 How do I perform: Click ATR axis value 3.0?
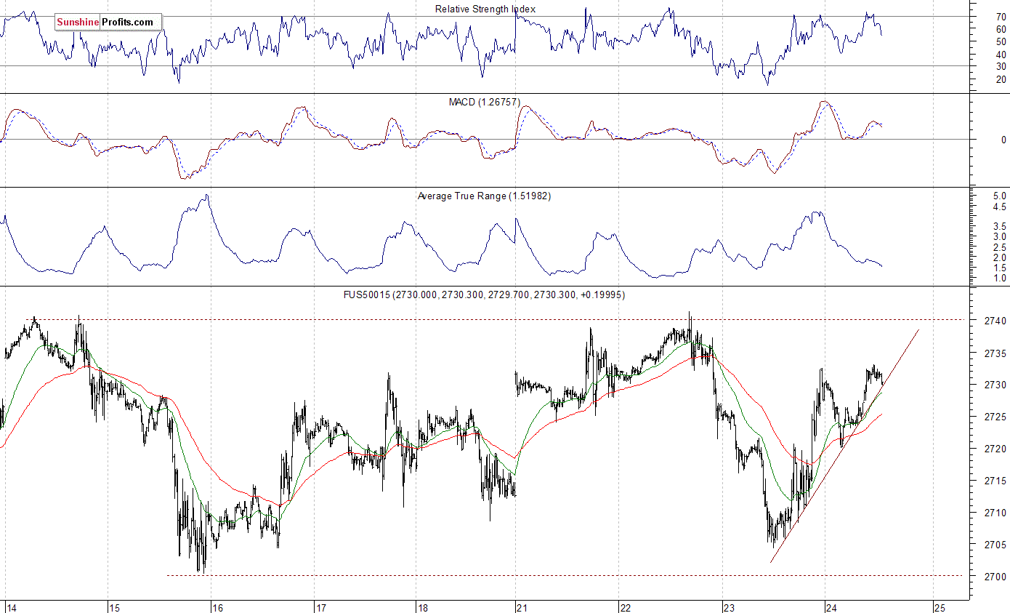(999, 237)
